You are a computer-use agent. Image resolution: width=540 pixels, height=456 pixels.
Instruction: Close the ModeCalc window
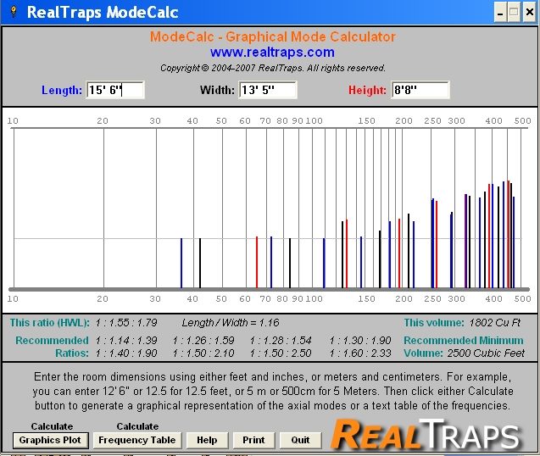click(x=530, y=12)
